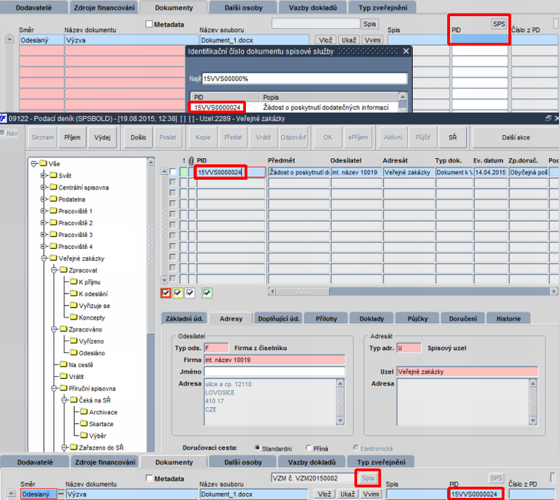
Task: Open the Doručení tab
Action: [x=463, y=318]
